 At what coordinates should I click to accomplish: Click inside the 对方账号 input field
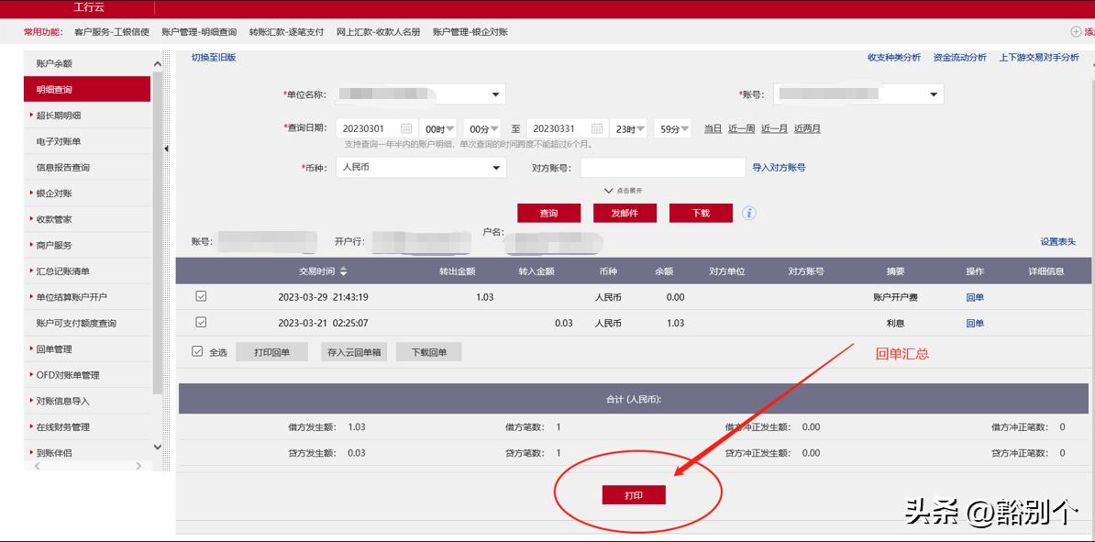[x=660, y=167]
